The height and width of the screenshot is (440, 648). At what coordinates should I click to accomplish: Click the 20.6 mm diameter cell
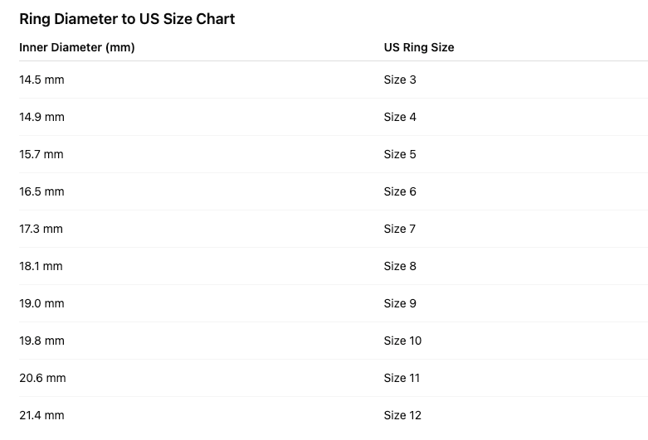(x=42, y=378)
